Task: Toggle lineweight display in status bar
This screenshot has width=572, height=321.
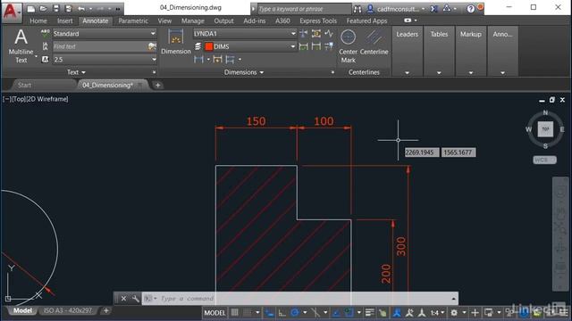Action: coord(369,313)
